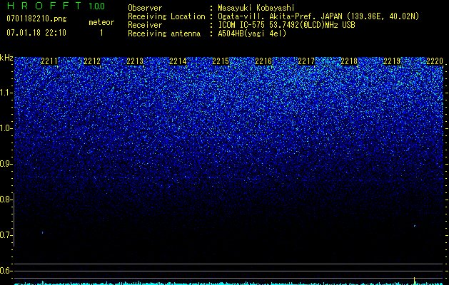Click the 2218 time marker
449x285 pixels.
pyautogui.click(x=349, y=61)
